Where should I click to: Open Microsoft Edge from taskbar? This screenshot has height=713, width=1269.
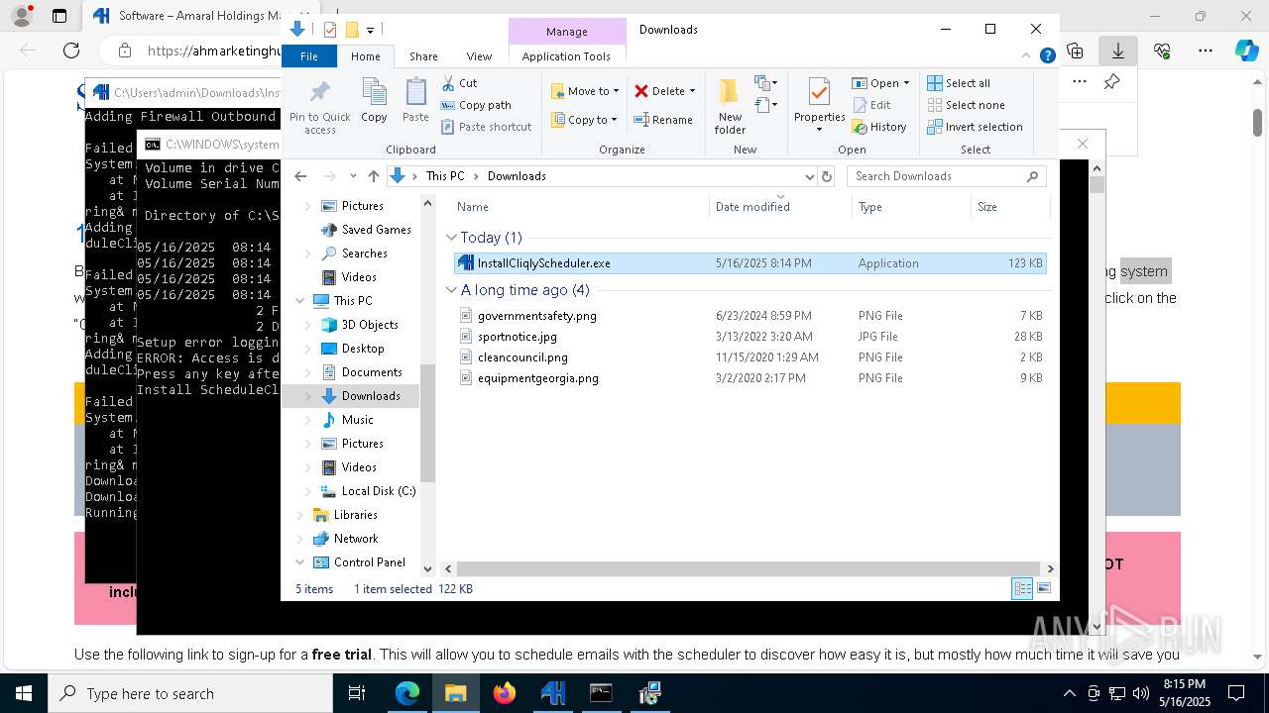[407, 693]
